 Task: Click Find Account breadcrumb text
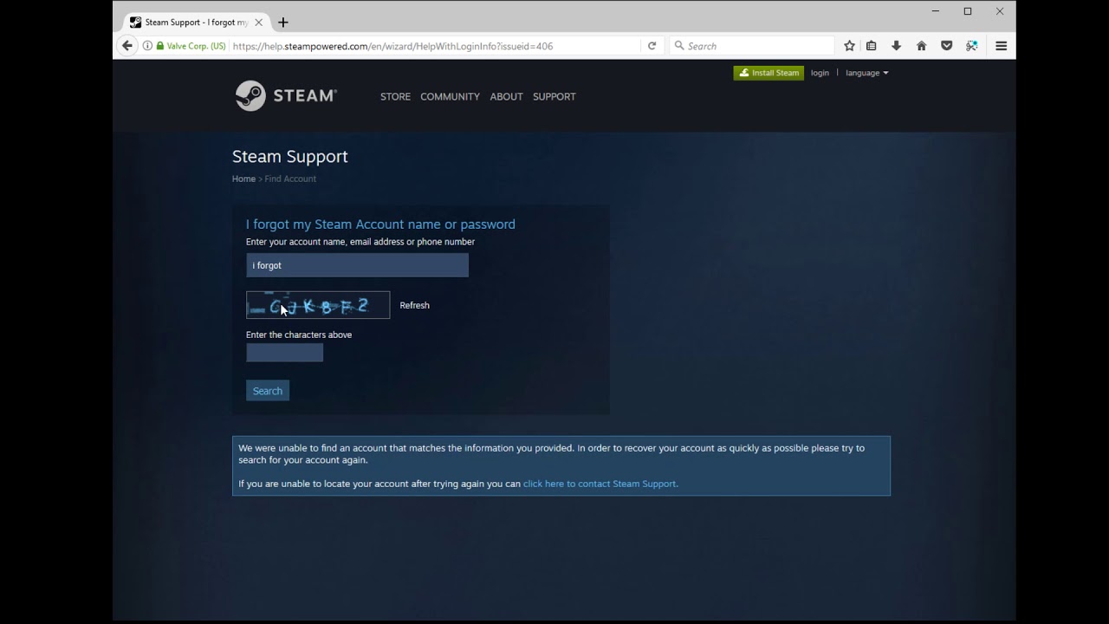[290, 179]
